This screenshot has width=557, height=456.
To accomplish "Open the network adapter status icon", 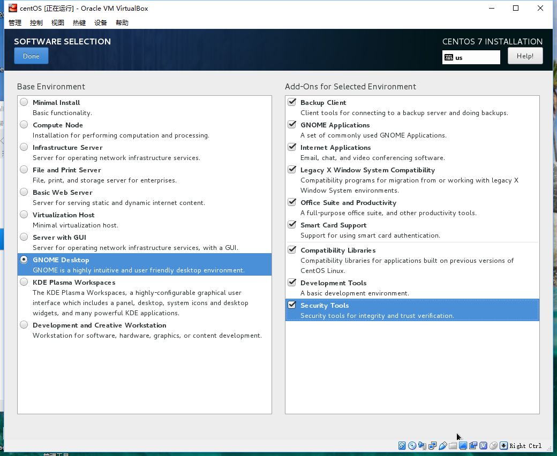I will click(x=433, y=446).
